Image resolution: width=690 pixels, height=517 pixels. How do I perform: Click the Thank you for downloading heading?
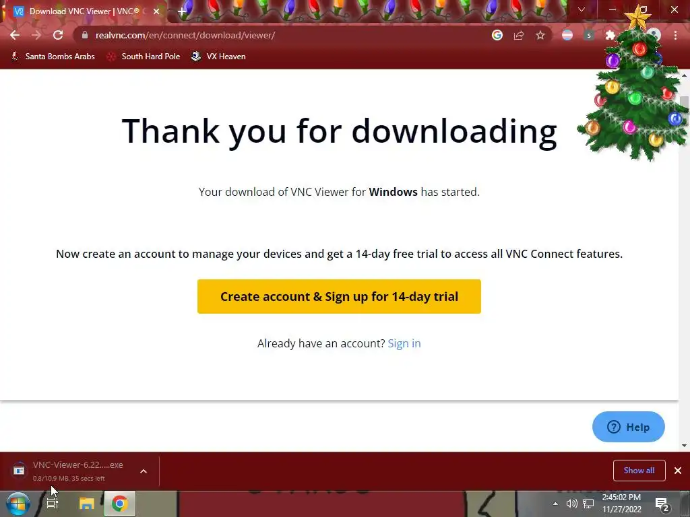pyautogui.click(x=340, y=131)
